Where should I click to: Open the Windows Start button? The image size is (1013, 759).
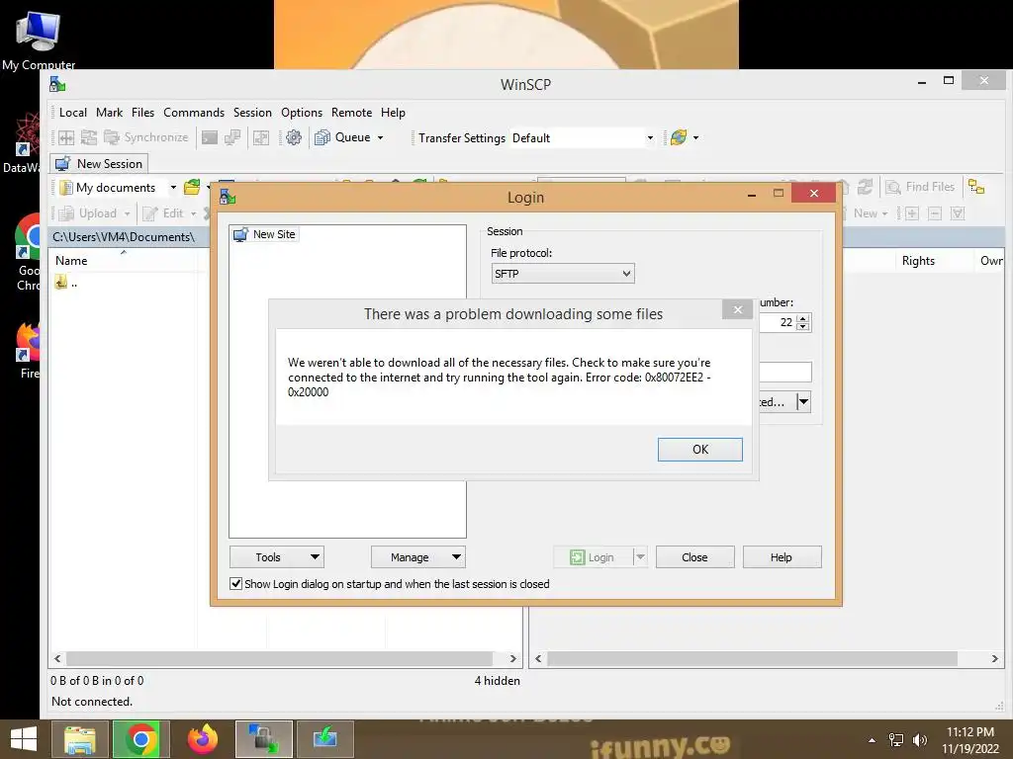24,739
